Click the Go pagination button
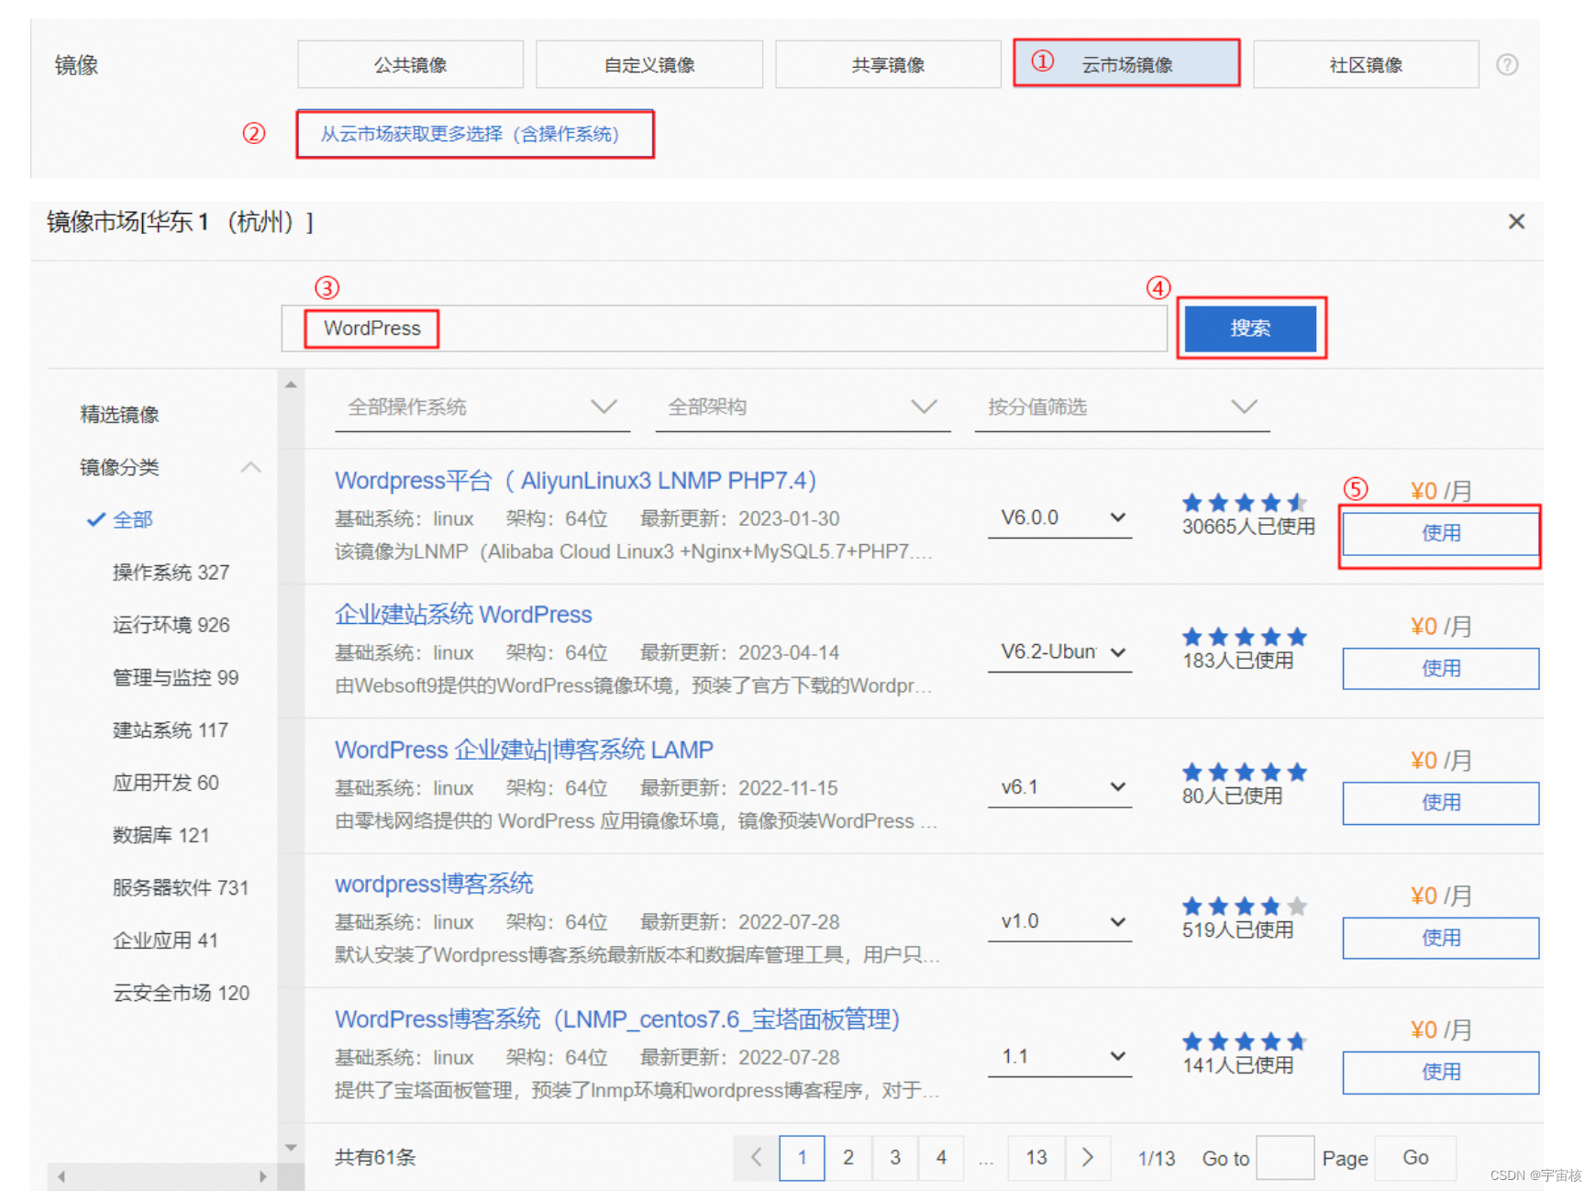The height and width of the screenshot is (1191, 1596). (x=1415, y=1158)
